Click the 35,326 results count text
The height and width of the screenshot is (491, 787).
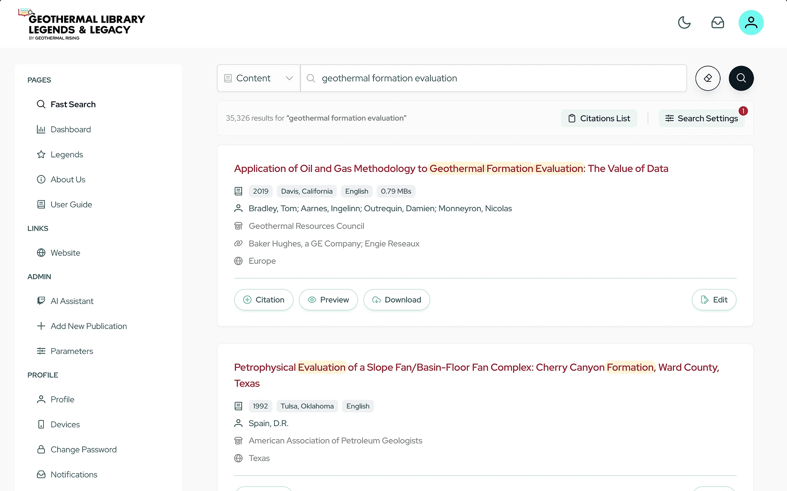316,118
